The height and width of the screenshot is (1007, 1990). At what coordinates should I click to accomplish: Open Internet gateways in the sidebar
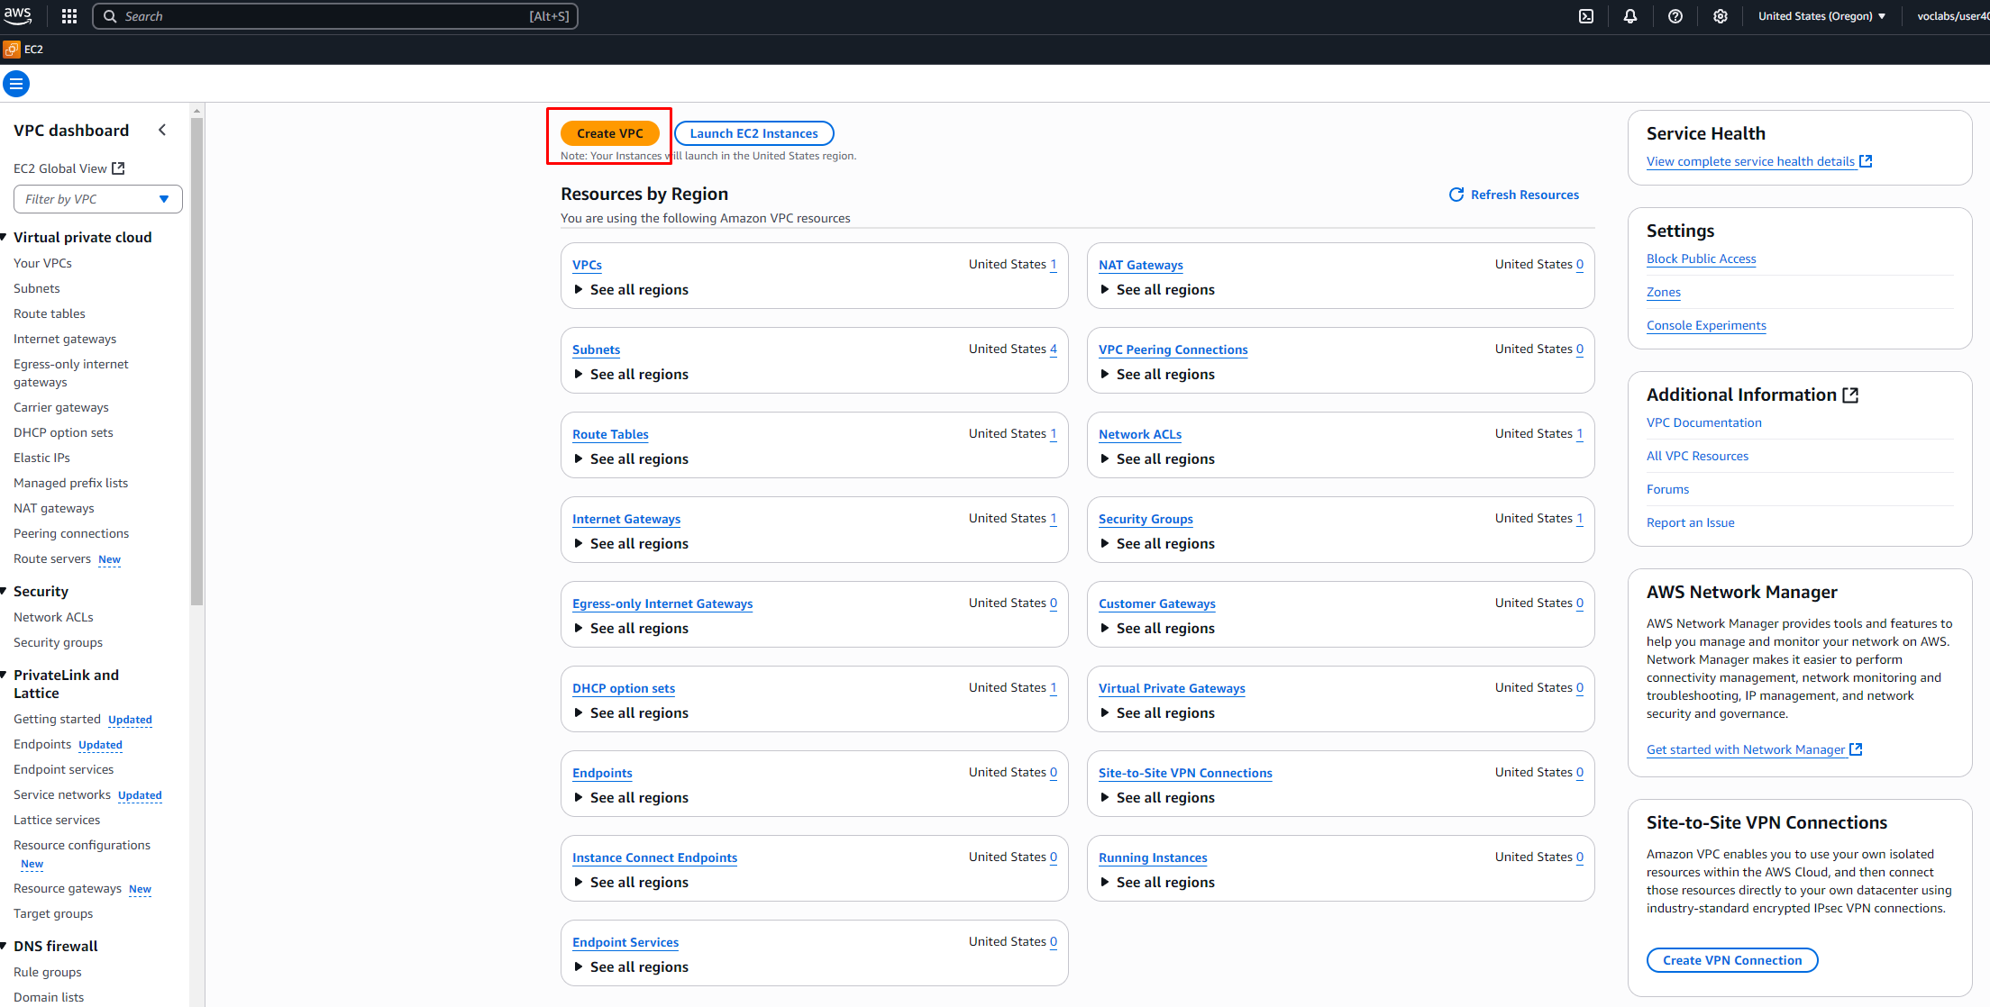[65, 339]
